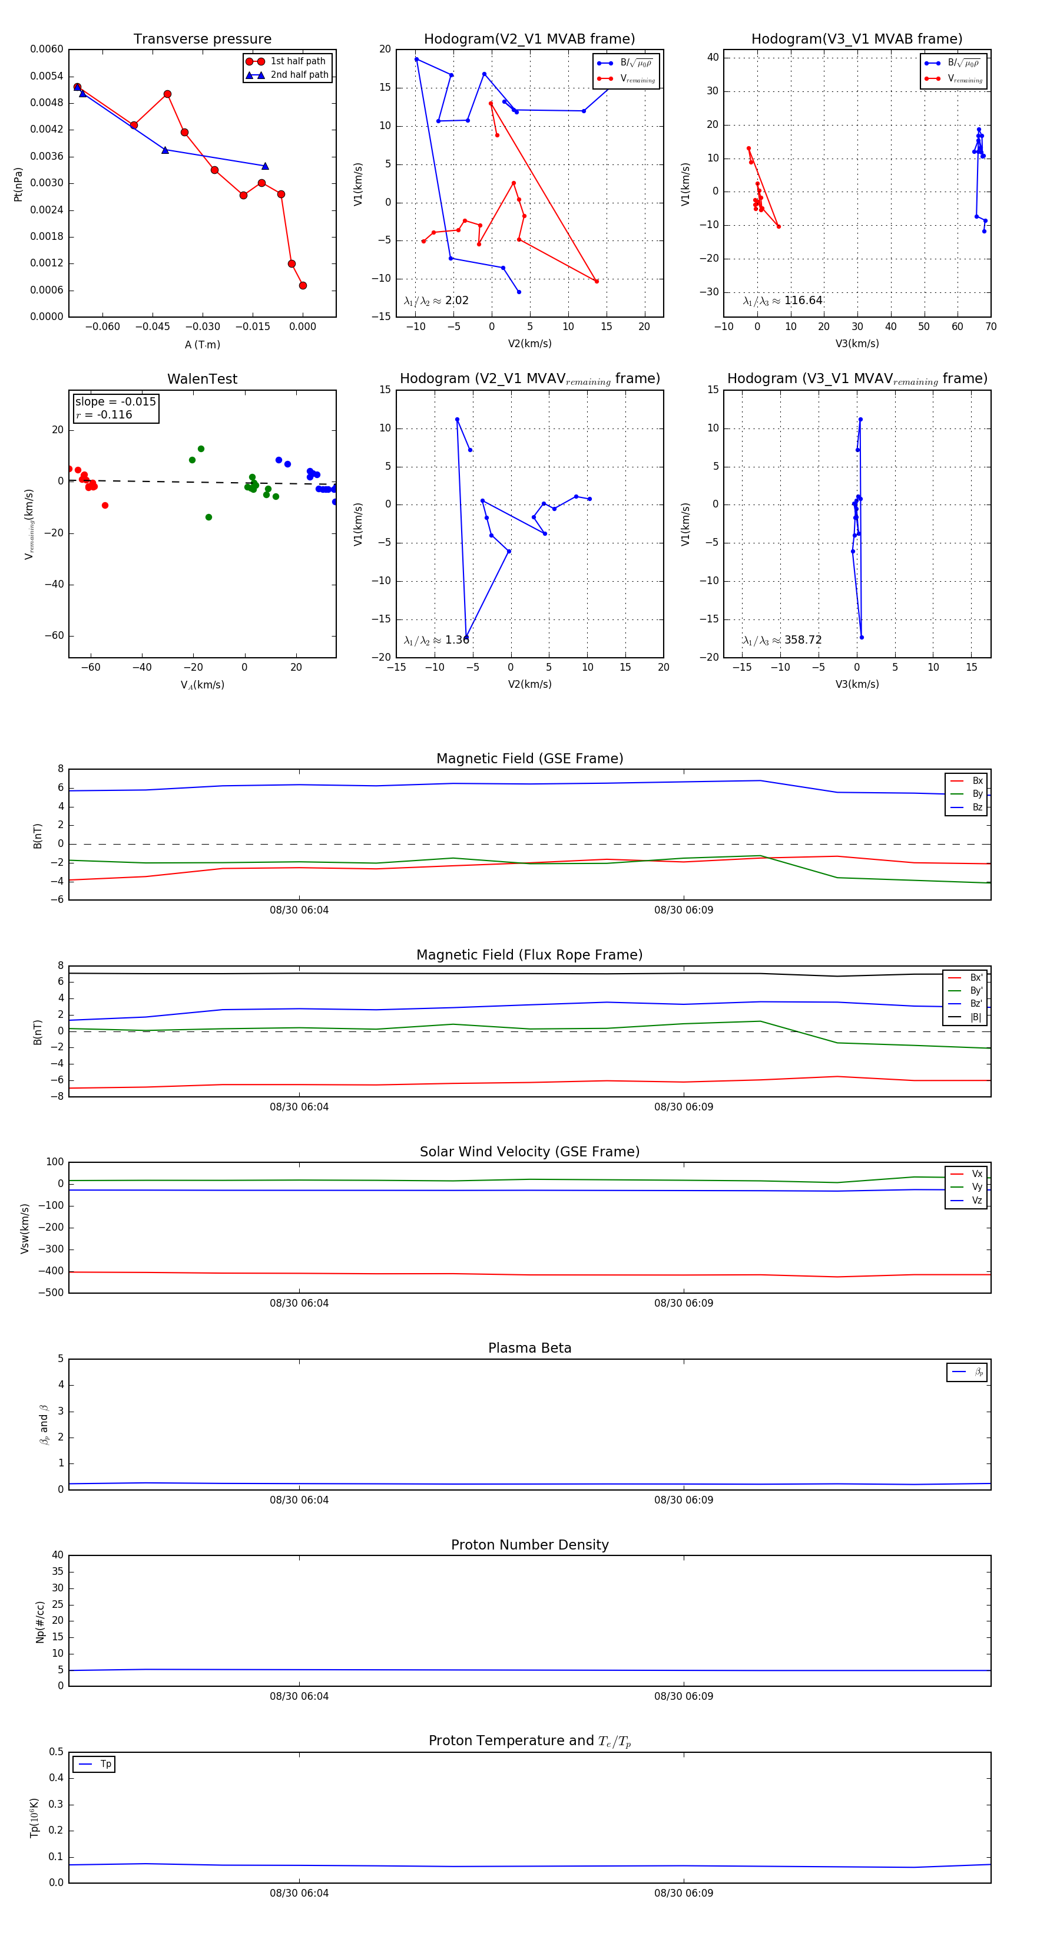
Task: Click the V2_V1 MVAV remaining frame hodogram title
Action: pyautogui.click(x=529, y=379)
